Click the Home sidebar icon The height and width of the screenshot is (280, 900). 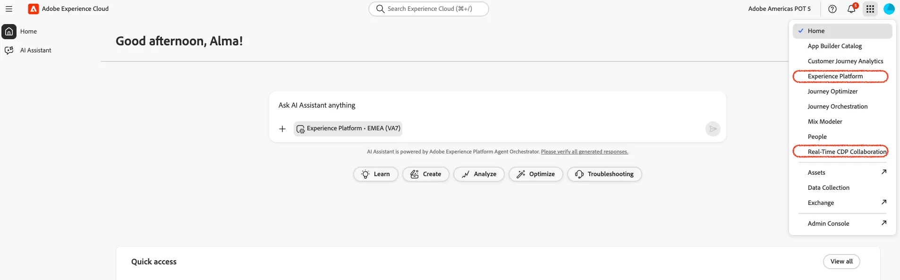click(x=9, y=32)
